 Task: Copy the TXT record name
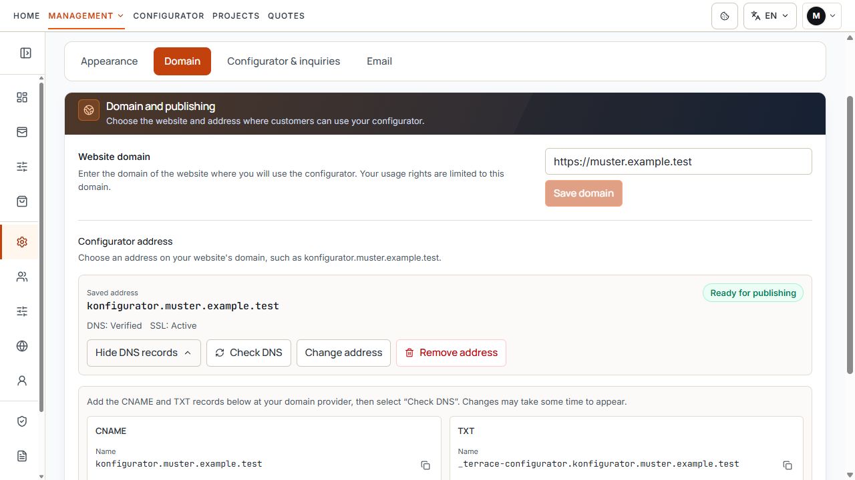point(788,465)
